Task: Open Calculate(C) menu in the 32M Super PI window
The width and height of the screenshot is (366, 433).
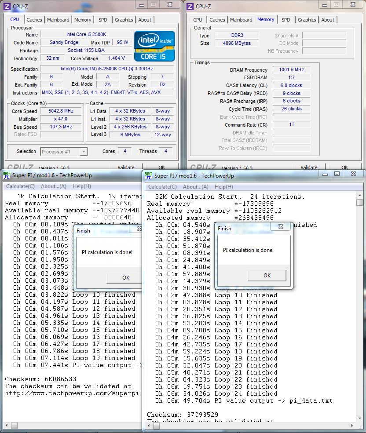Action: (x=162, y=187)
